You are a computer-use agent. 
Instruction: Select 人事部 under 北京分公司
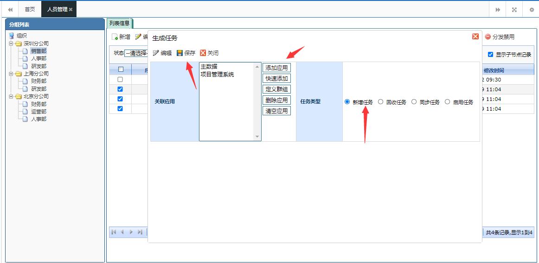[x=38, y=119]
